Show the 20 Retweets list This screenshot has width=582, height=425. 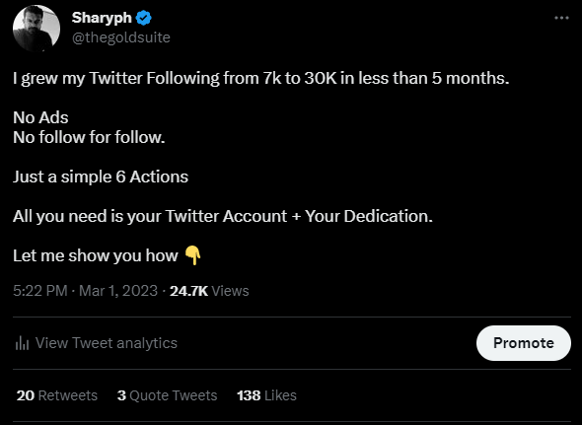57,395
